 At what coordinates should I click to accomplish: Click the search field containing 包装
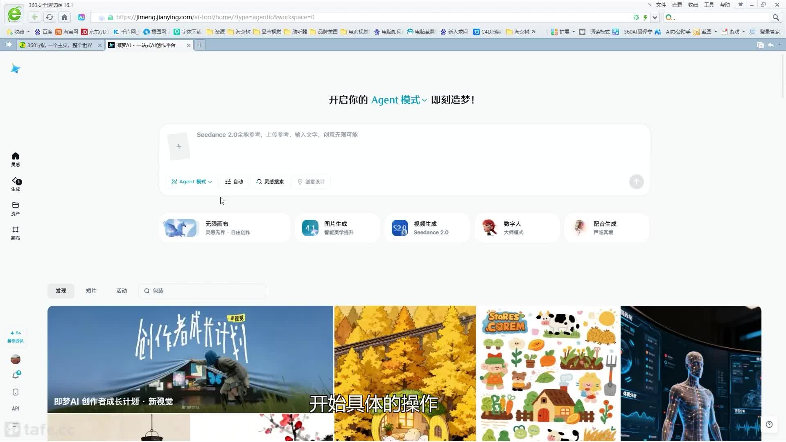[202, 291]
